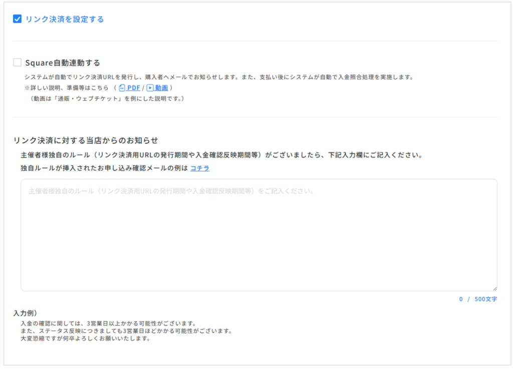Click the example line 大変恐縮ですが何卒よろしくお願いいたします
This screenshot has height=369, width=513.
[x=86, y=338]
